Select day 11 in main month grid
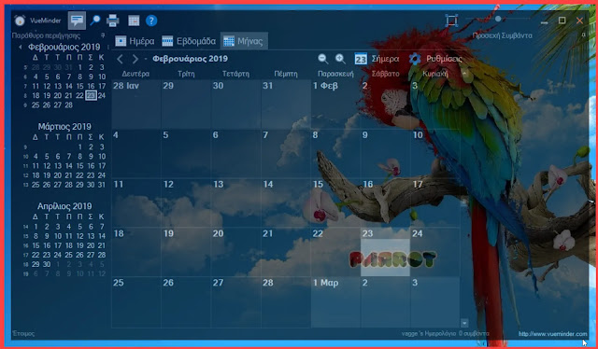 (136, 202)
